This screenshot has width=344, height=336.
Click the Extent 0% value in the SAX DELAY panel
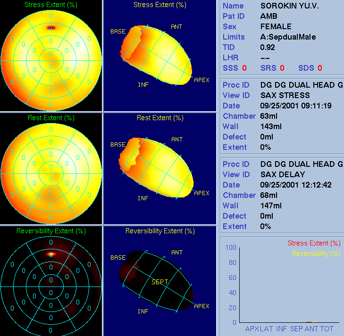coord(266,226)
